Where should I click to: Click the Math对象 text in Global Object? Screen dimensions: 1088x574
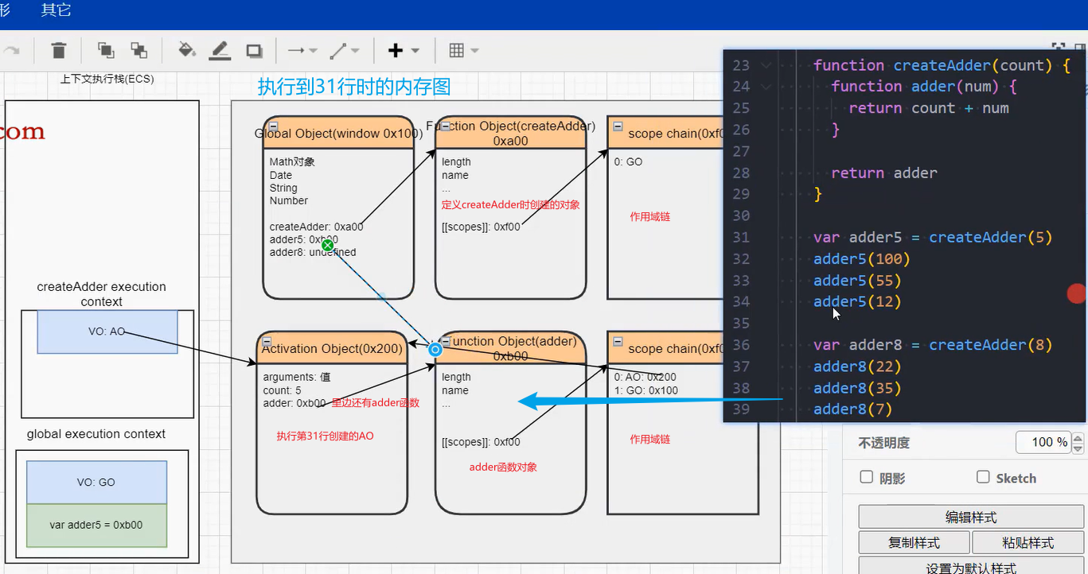pyautogui.click(x=292, y=161)
